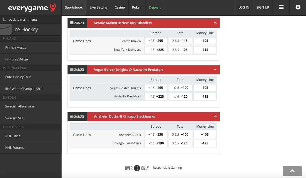Click the Anaheim Ducks @ Chicago Blackhawks title
Image resolution: width=306 pixels, height=178 pixels.
(124, 117)
